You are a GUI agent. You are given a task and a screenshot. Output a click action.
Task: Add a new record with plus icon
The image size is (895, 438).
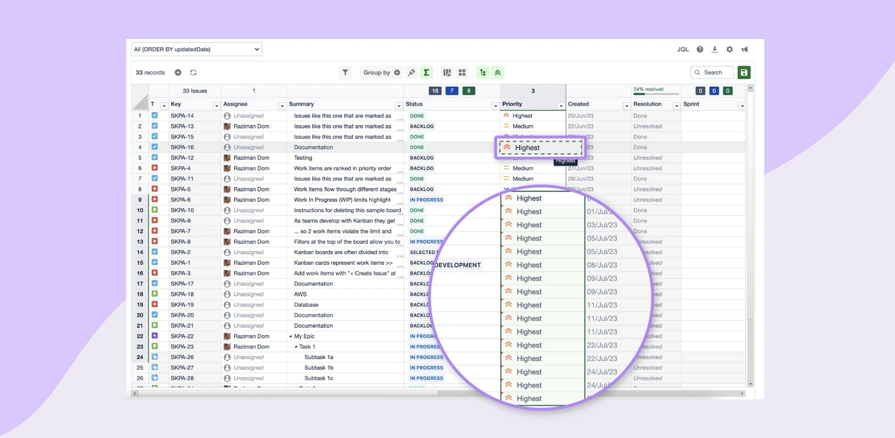tap(178, 73)
